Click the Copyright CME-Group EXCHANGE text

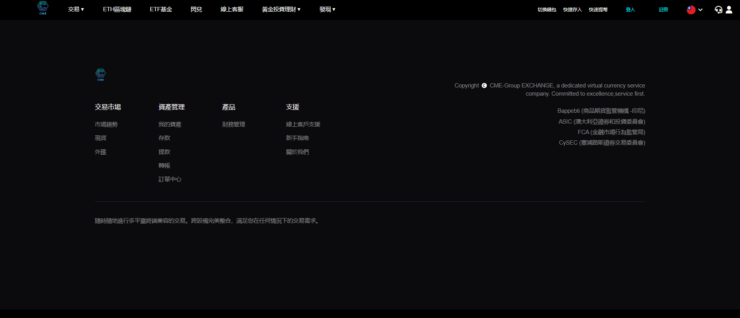tap(550, 89)
